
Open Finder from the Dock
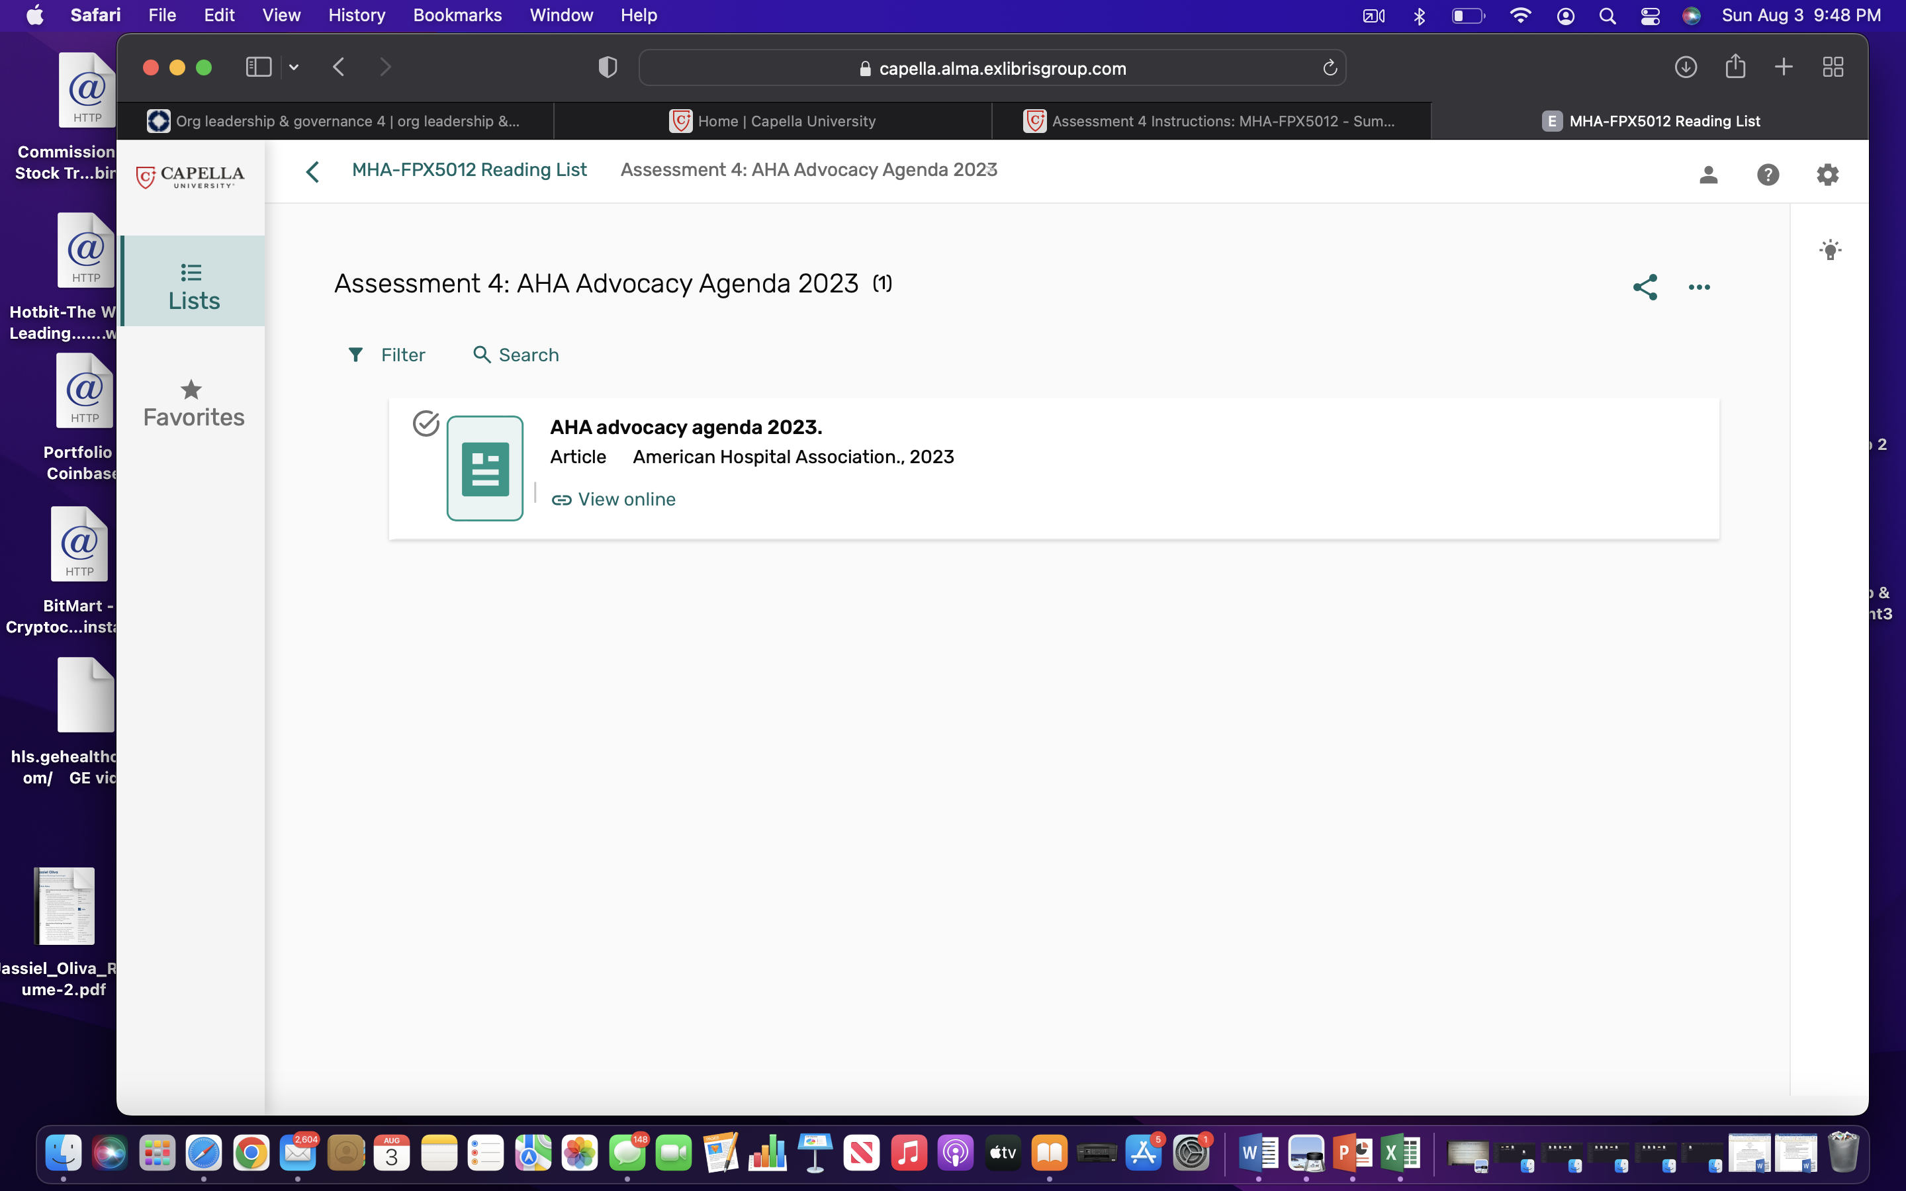point(63,1153)
